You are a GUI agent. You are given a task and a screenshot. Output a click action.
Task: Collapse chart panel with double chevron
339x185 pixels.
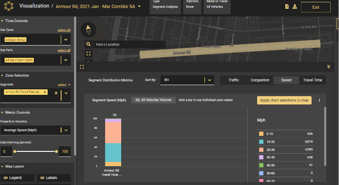pyautogui.click(x=328, y=67)
